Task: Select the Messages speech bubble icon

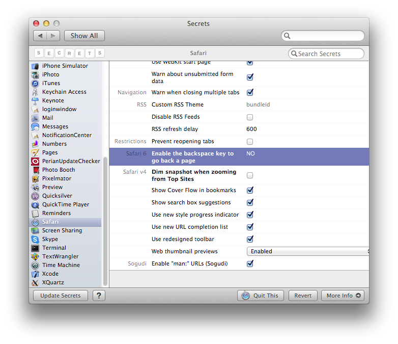Action: [x=35, y=126]
